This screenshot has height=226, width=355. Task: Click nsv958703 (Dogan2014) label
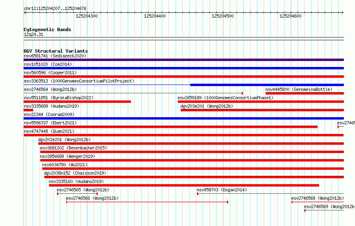[222, 190]
